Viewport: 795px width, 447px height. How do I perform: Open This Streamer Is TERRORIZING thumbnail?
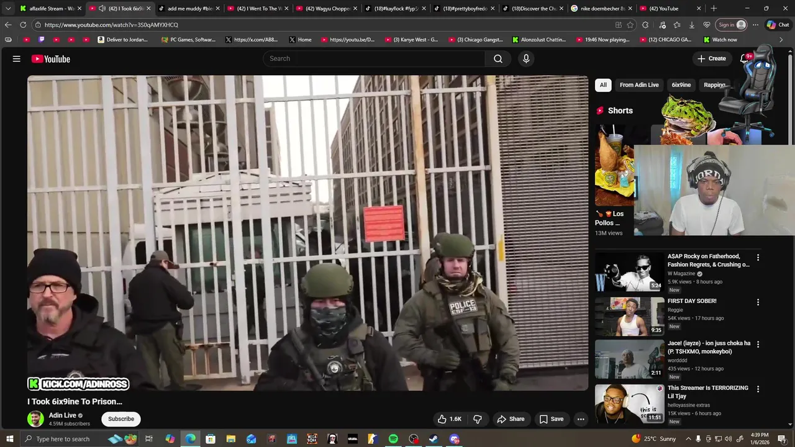[629, 404]
